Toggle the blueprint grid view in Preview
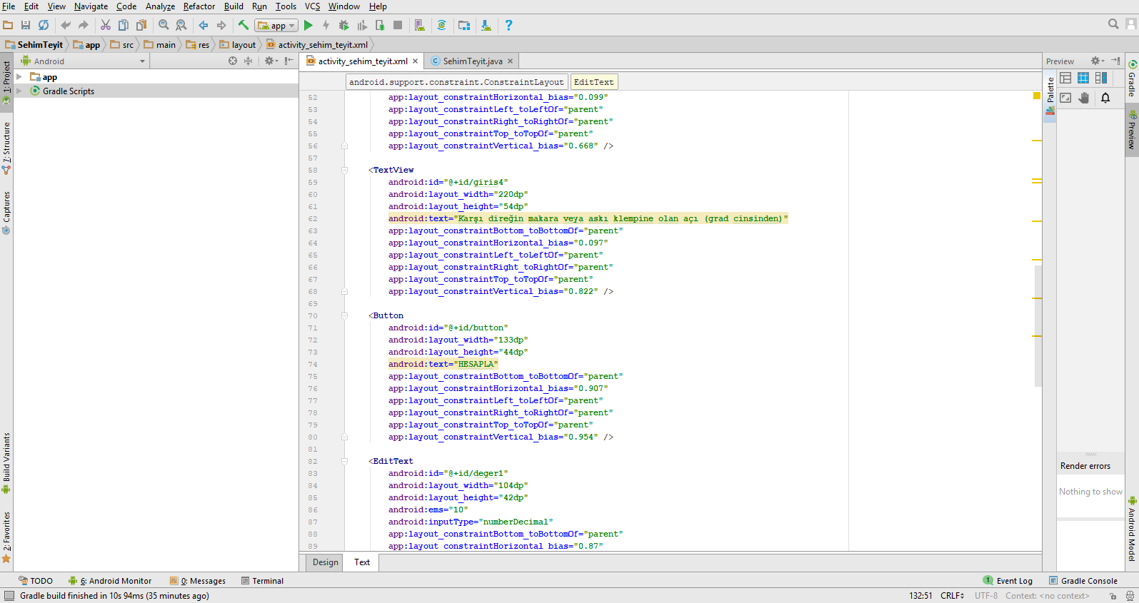 click(1083, 78)
